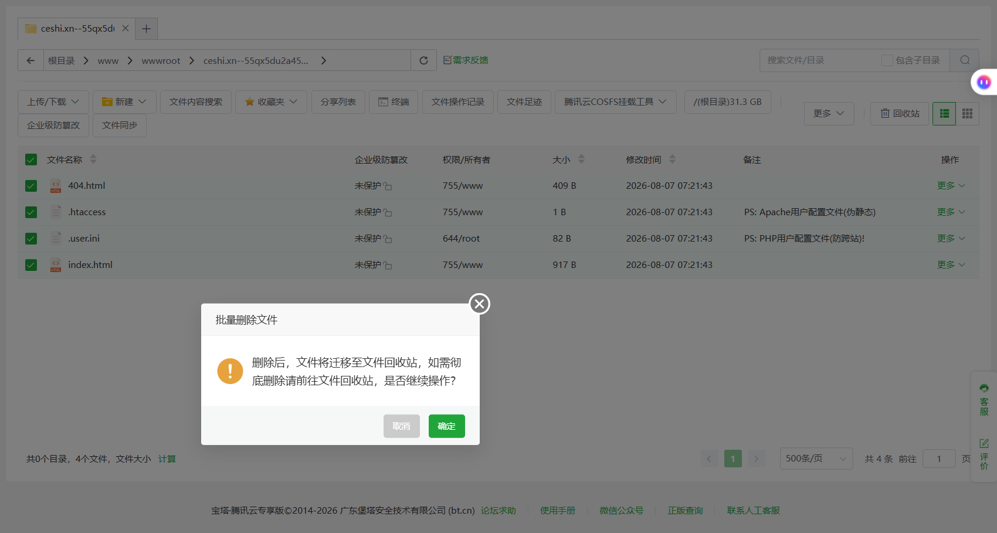Go back with the left arrow icon
The width and height of the screenshot is (997, 533).
[30, 60]
